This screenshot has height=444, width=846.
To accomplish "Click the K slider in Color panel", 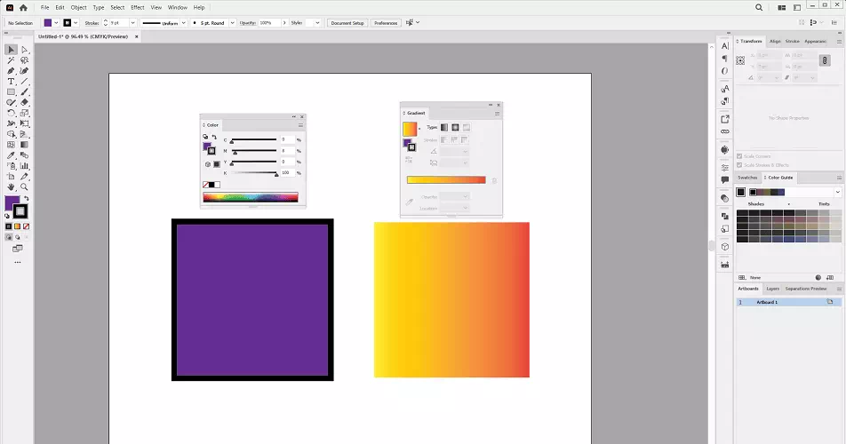I will click(253, 173).
